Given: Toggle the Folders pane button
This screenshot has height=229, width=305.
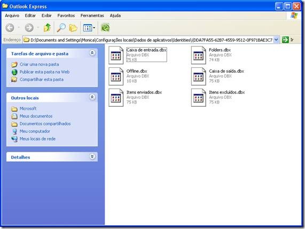Looking at the screenshot, I should tap(73, 28).
